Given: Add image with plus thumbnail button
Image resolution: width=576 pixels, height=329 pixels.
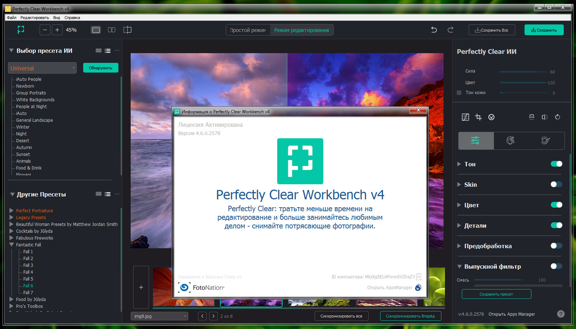Looking at the screenshot, I should click(x=141, y=287).
